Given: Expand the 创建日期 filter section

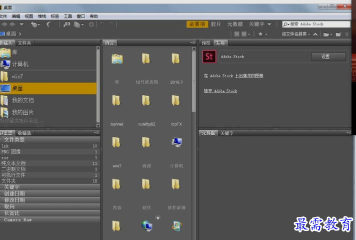Looking at the screenshot, I should tap(50, 193).
